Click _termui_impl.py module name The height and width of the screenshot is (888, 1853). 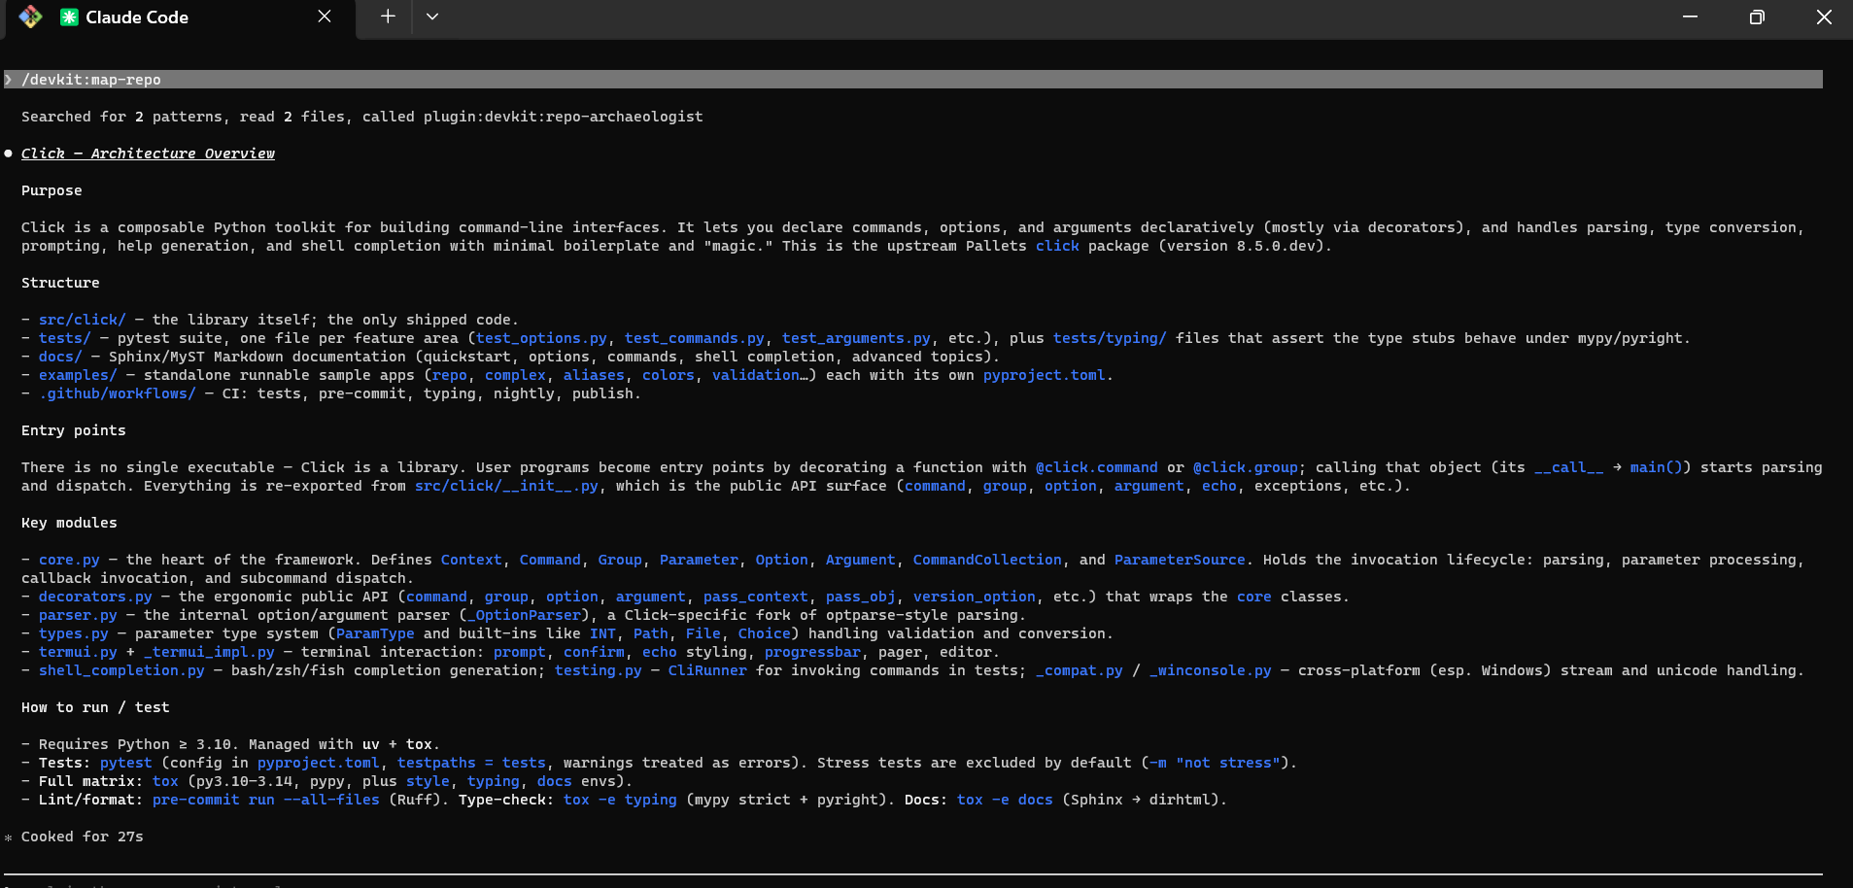pyautogui.click(x=209, y=652)
